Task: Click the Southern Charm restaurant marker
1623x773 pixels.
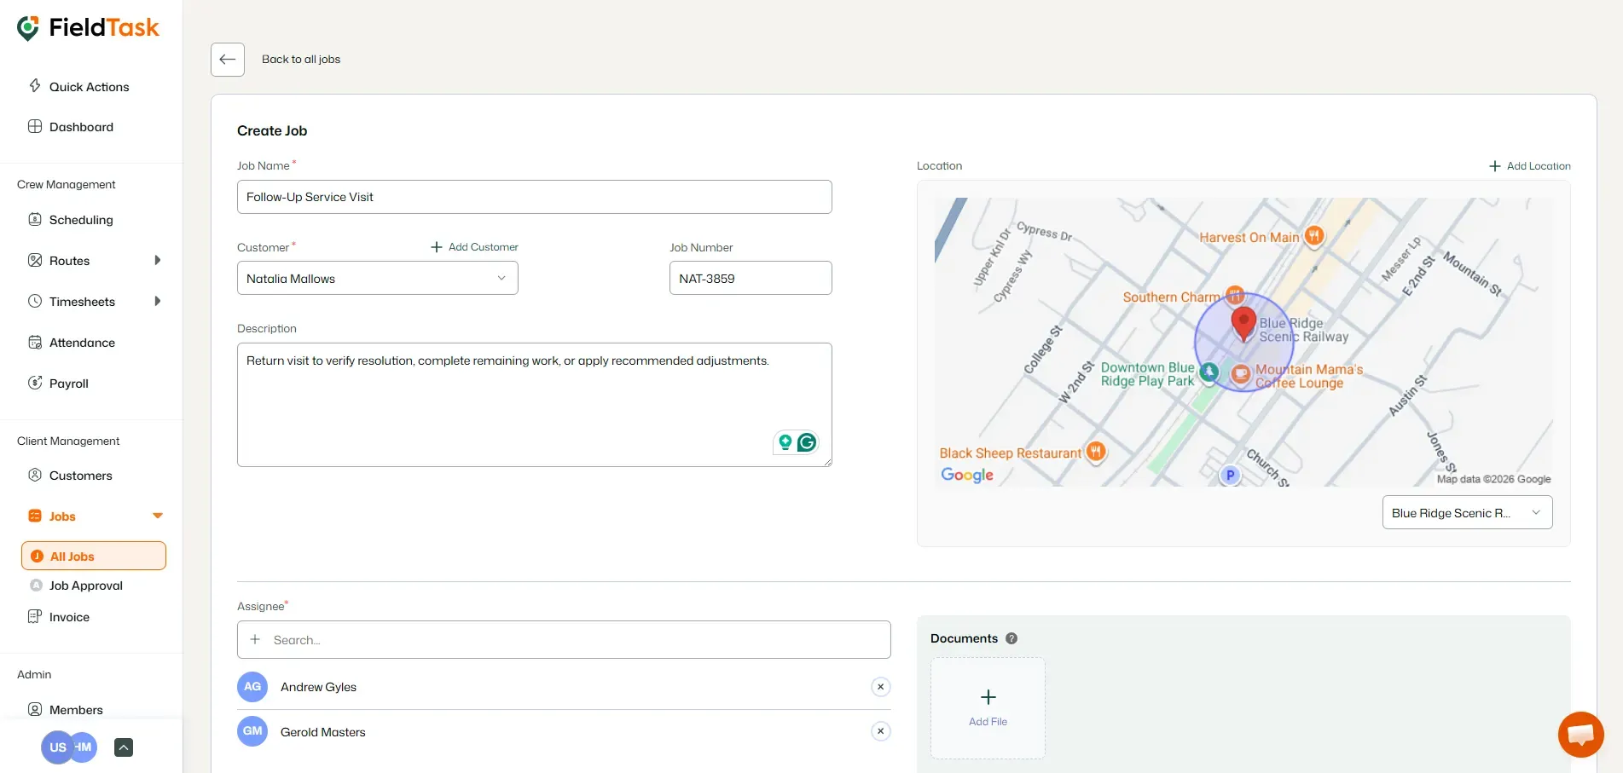Action: point(1234,295)
